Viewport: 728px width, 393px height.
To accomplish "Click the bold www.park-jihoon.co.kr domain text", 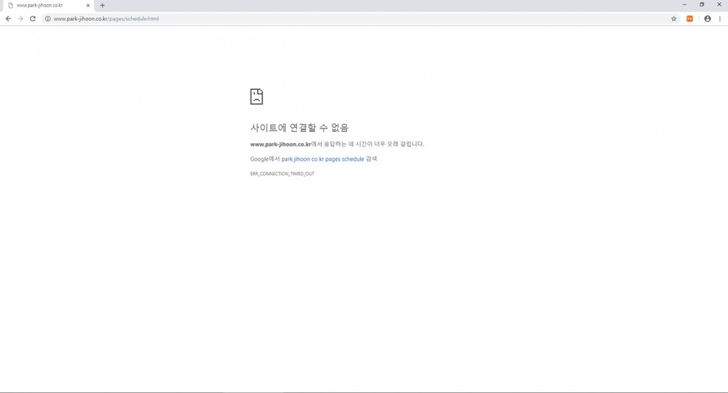I will [281, 144].
